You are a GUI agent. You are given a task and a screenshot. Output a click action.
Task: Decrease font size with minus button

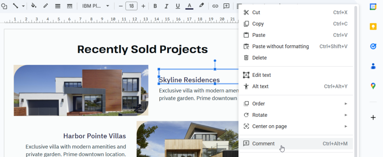point(120,6)
